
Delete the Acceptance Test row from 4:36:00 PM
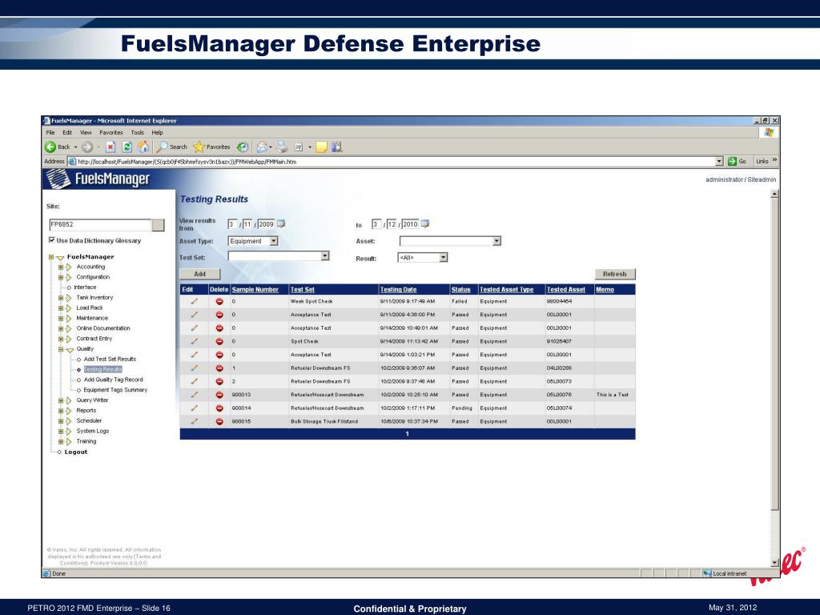[x=219, y=315]
